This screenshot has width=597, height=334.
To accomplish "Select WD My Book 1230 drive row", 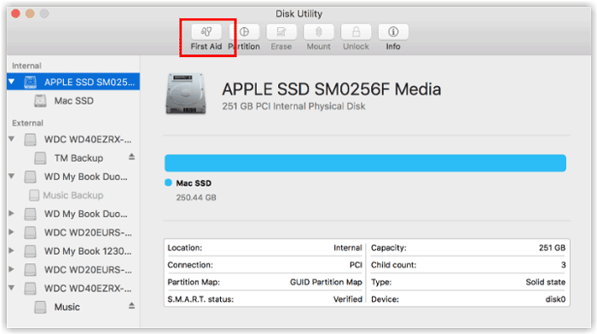I will coord(73,251).
